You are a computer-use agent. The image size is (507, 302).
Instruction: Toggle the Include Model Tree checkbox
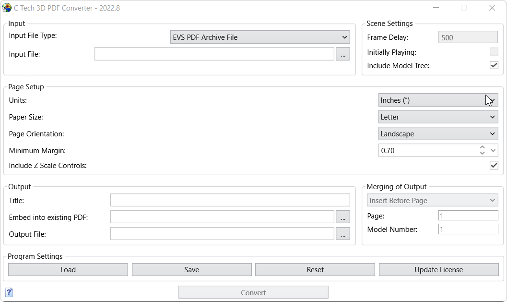(x=494, y=65)
